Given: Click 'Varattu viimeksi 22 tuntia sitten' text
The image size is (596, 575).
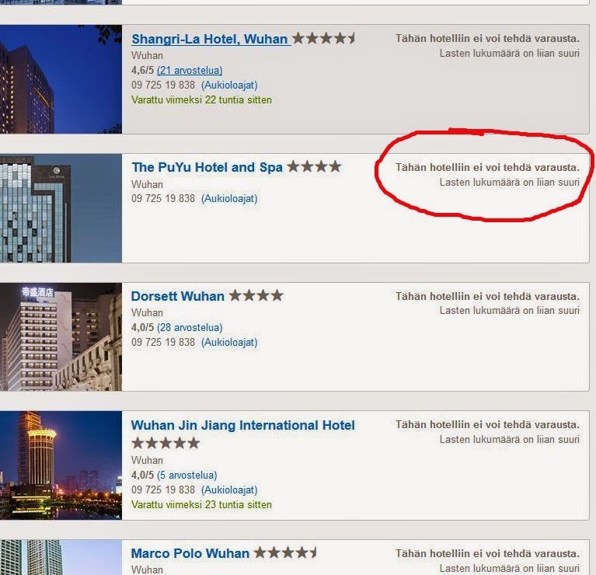Looking at the screenshot, I should click(201, 100).
